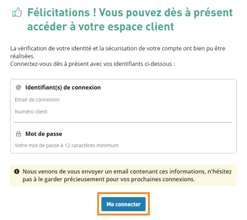Select the Numéro client field

point(31,112)
